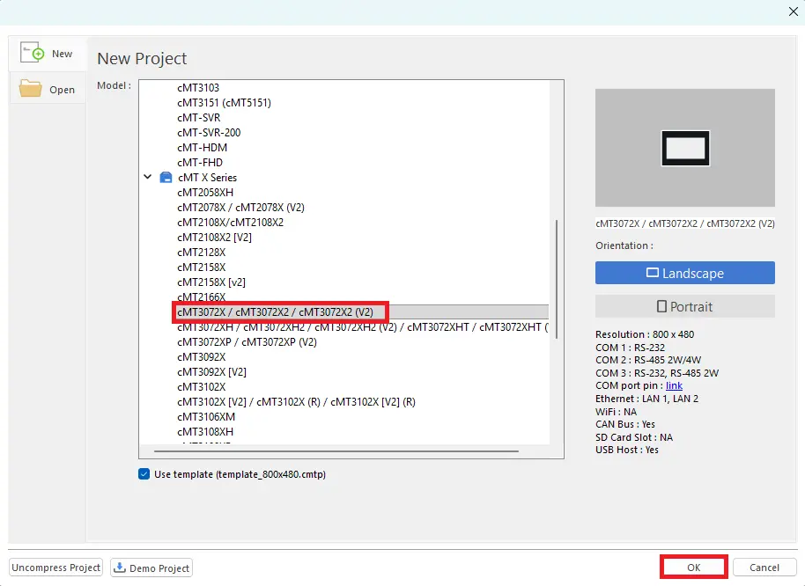Switch orientation to Portrait
The width and height of the screenshot is (805, 586).
(685, 306)
